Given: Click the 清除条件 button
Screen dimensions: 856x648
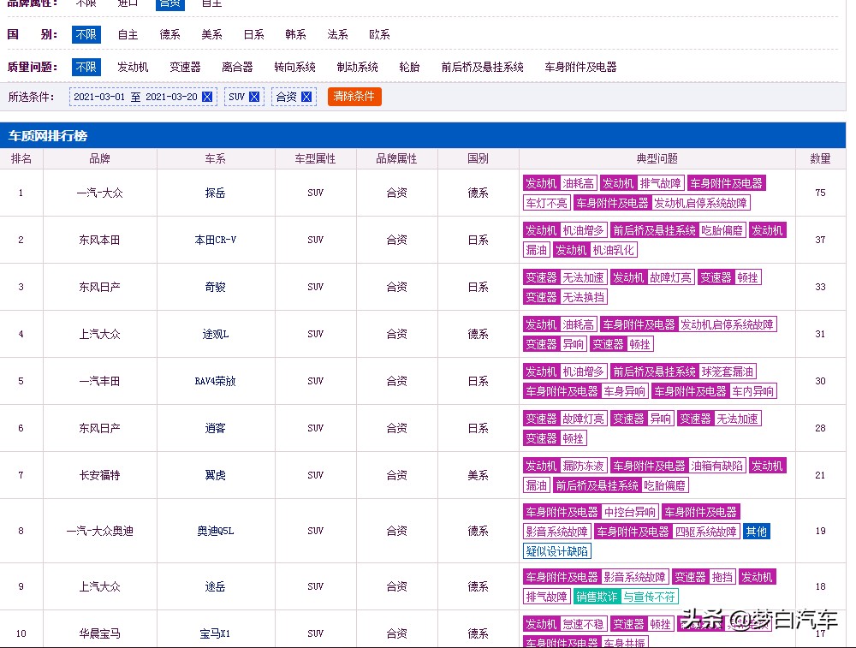Looking at the screenshot, I should click(354, 97).
